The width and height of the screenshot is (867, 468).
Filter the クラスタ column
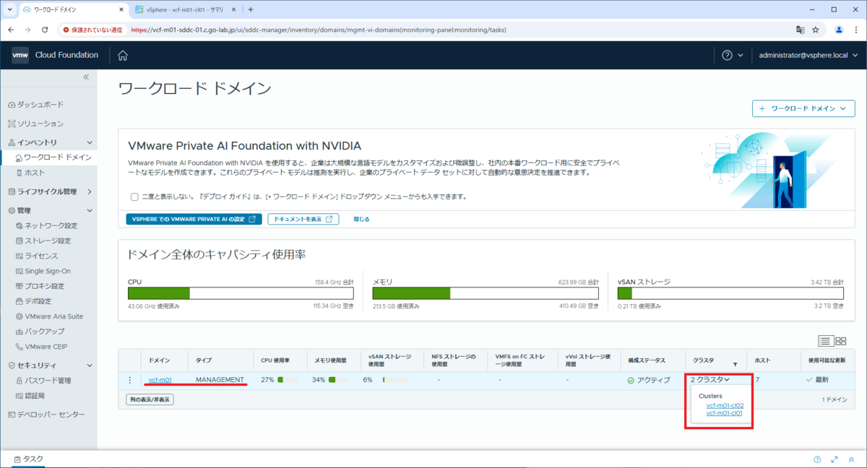pos(735,365)
